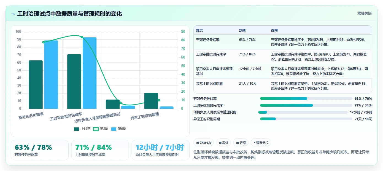
Task: Click the 上线前 bar for 有效任务关联率
Action: tap(36, 84)
